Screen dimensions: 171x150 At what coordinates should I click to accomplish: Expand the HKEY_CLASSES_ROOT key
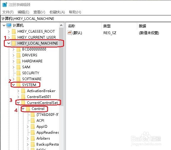9,31
